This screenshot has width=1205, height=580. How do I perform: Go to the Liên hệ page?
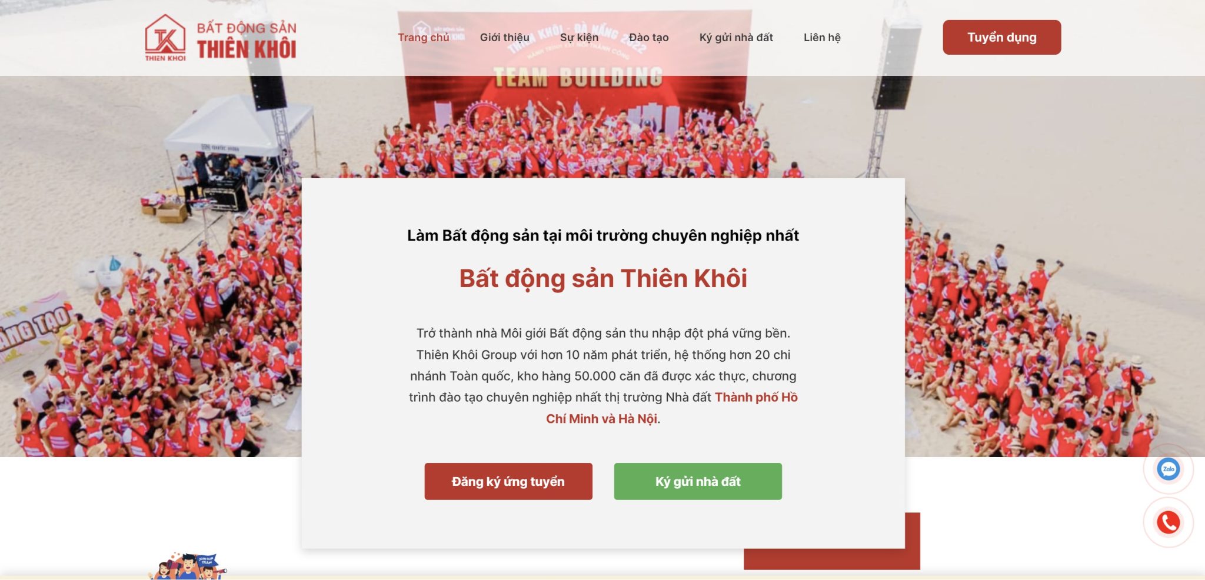tap(822, 38)
